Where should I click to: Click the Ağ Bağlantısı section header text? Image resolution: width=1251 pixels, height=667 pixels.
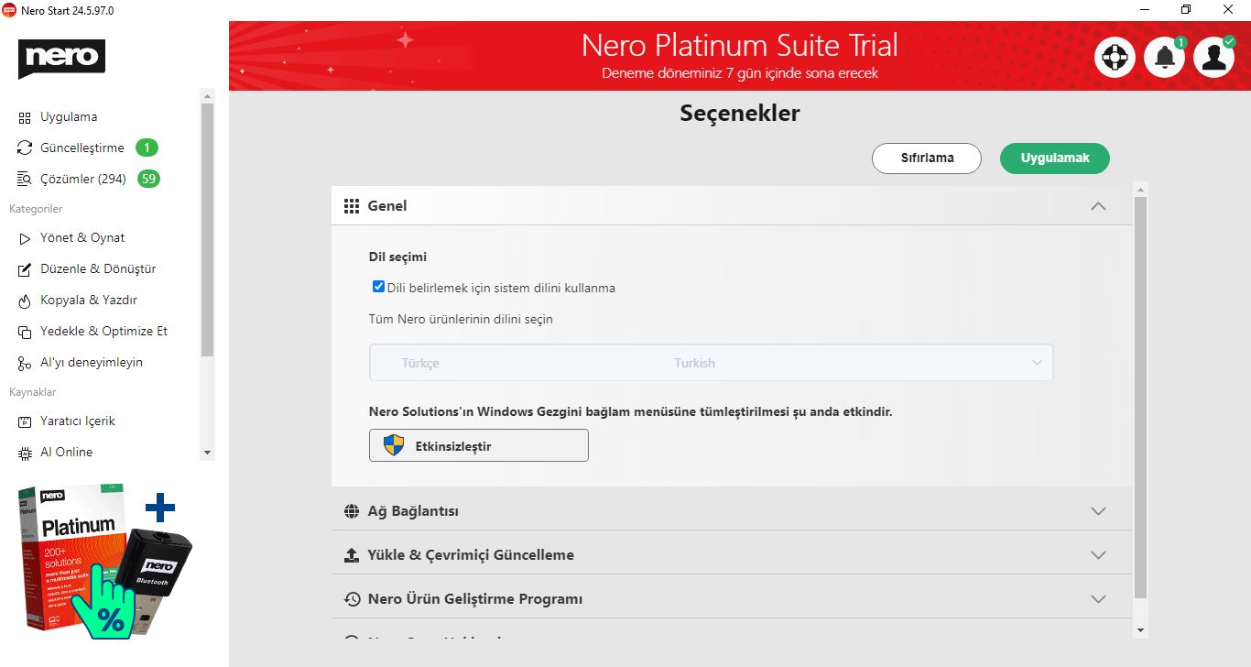(x=413, y=511)
